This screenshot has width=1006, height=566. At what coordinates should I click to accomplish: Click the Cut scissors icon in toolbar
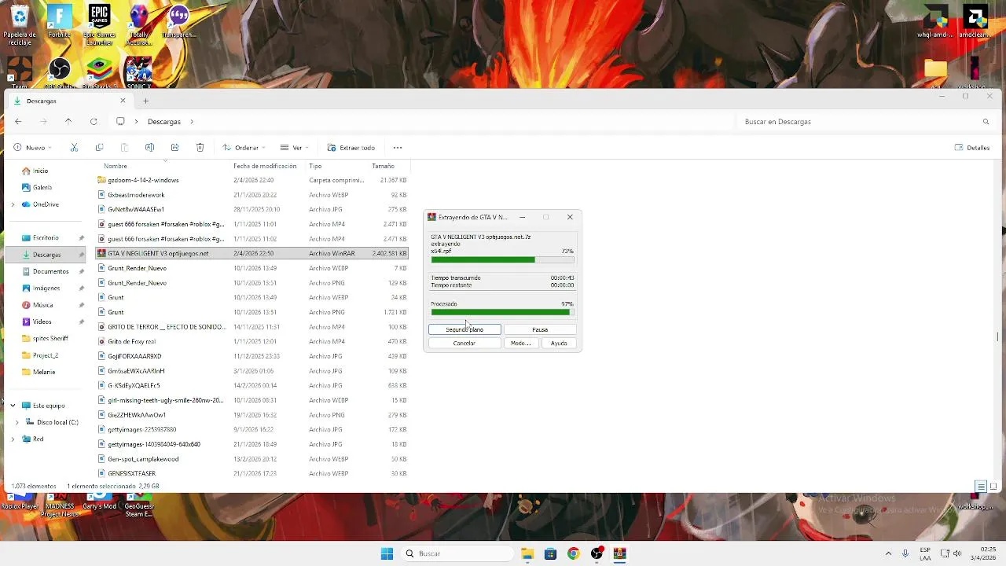coord(74,147)
